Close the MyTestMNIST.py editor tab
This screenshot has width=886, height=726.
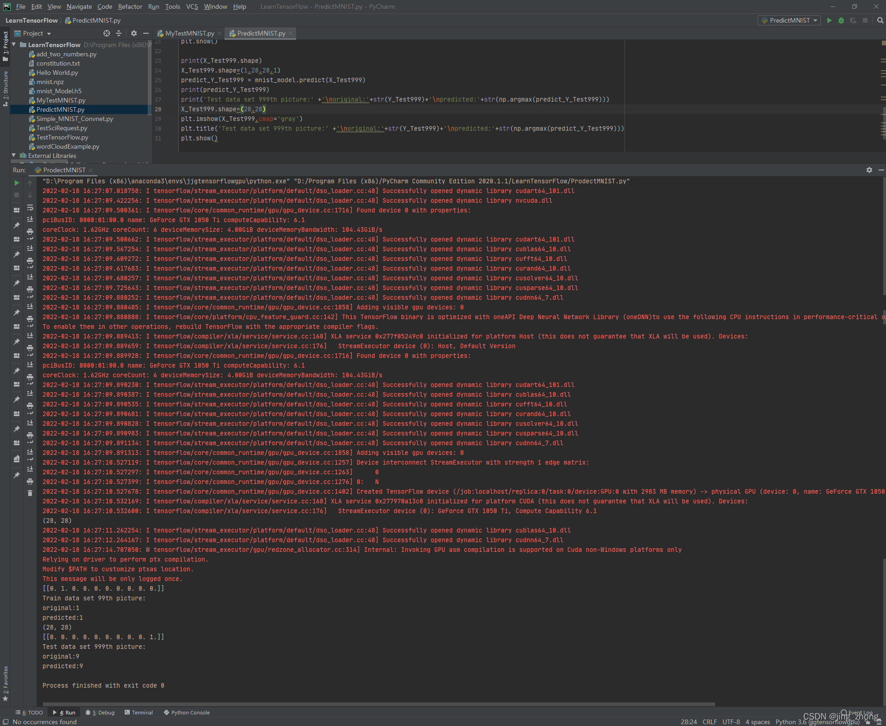(x=219, y=33)
